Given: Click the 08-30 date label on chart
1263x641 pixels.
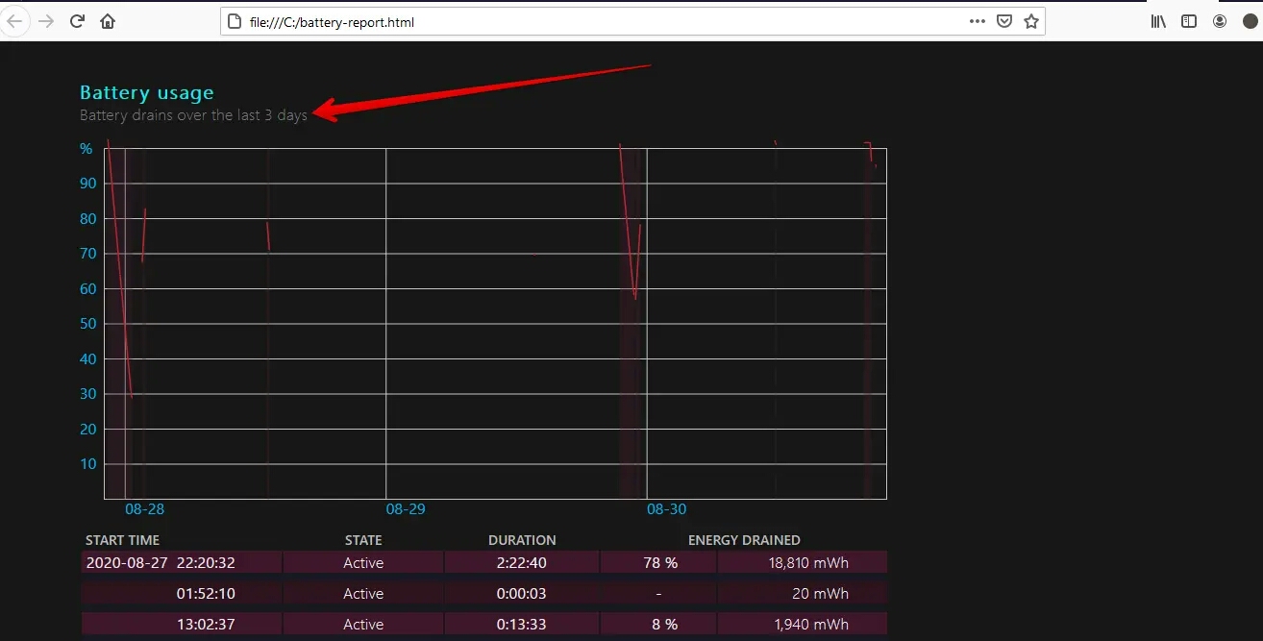Looking at the screenshot, I should [666, 509].
